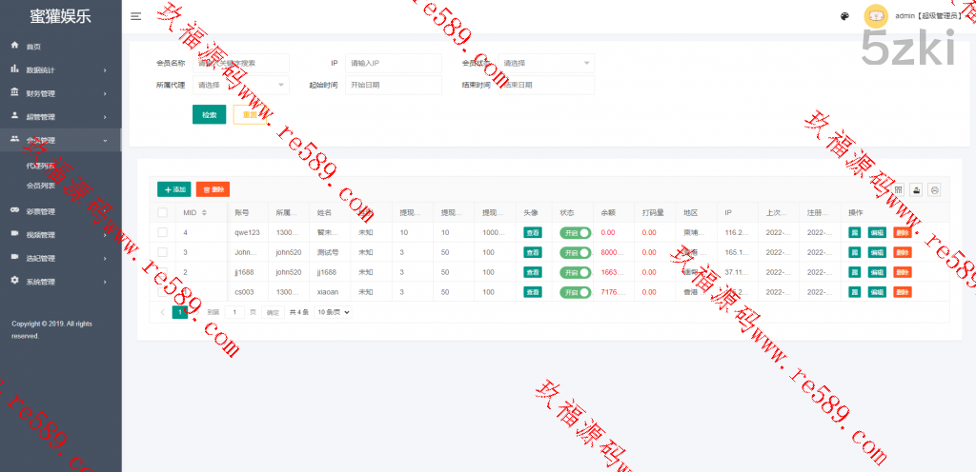
Task: Click the green detail icon for qwe123
Action: [855, 232]
